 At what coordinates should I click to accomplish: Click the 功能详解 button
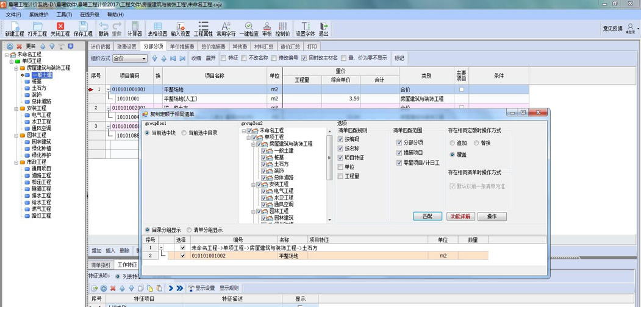click(x=460, y=216)
